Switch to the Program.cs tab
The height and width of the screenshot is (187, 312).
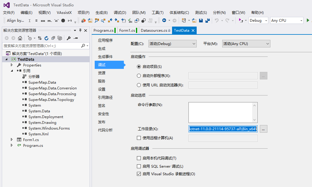pos(103,30)
